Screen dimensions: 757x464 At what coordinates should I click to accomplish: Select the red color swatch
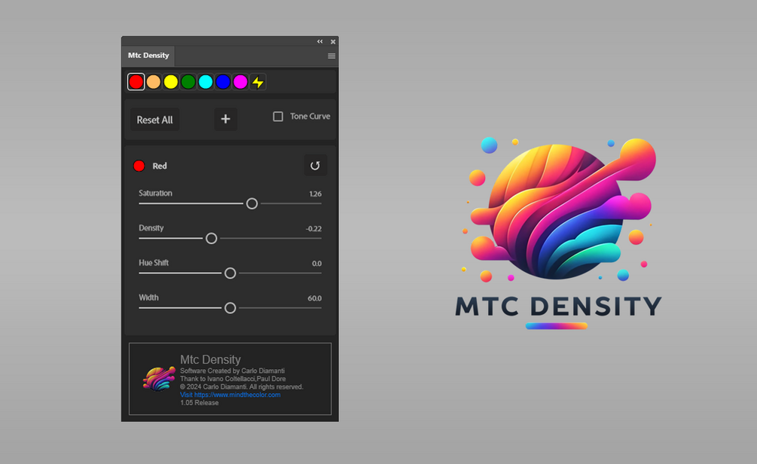coord(136,81)
